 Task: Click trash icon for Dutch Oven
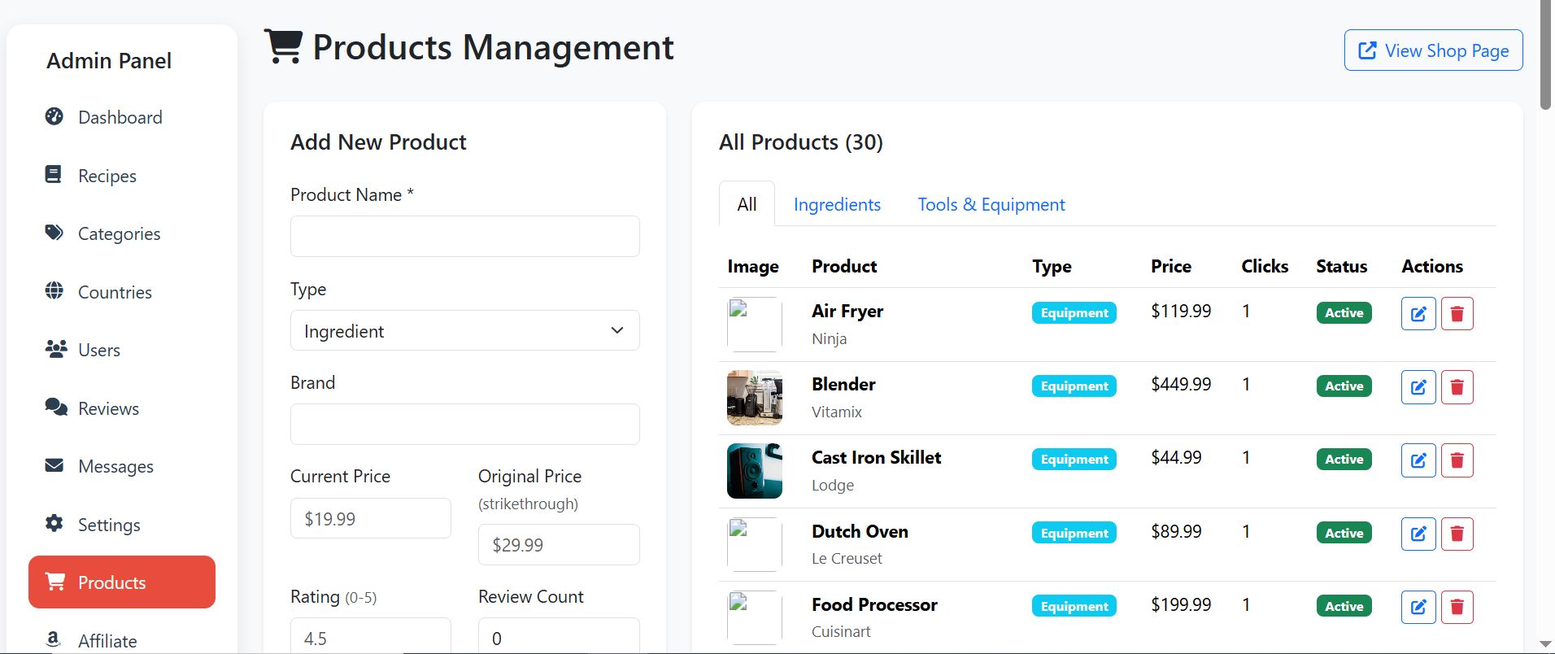pyautogui.click(x=1457, y=534)
